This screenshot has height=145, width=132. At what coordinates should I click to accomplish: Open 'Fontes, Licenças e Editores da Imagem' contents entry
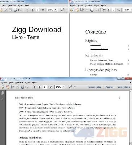coord(106,64)
